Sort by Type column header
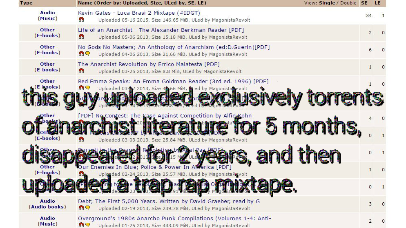The width and height of the screenshot is (406, 228). point(26,3)
